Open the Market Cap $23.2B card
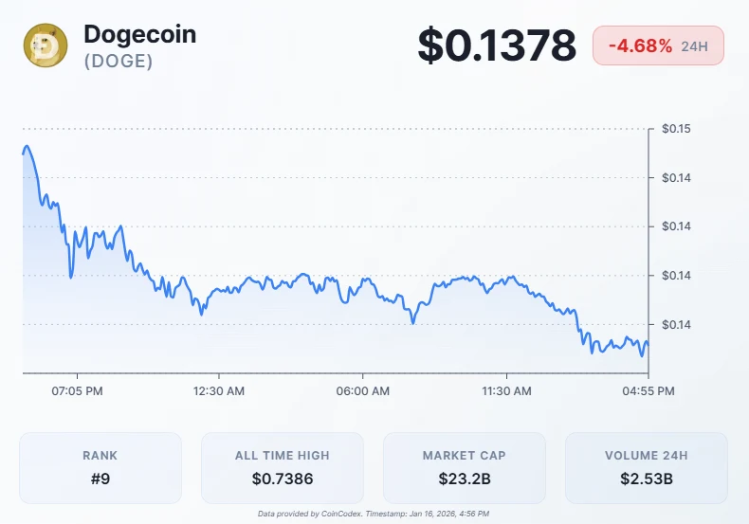 [x=465, y=467]
